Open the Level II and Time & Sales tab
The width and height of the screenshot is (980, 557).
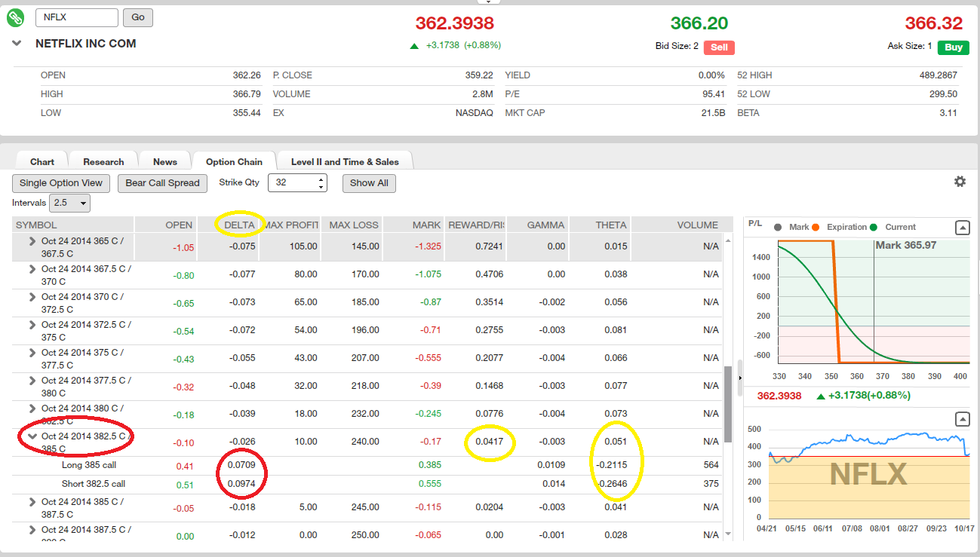(x=345, y=161)
